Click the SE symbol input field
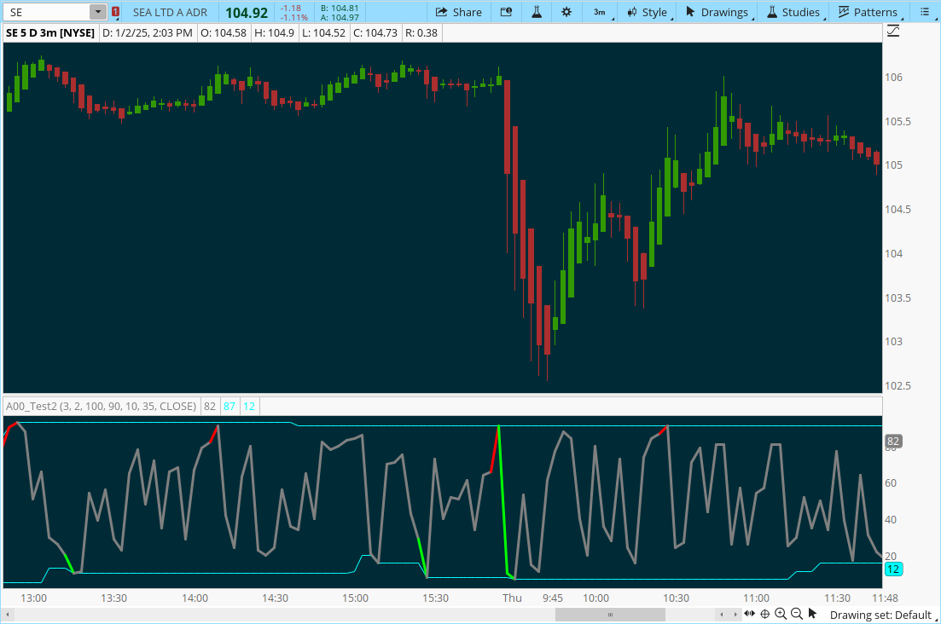 click(x=46, y=12)
